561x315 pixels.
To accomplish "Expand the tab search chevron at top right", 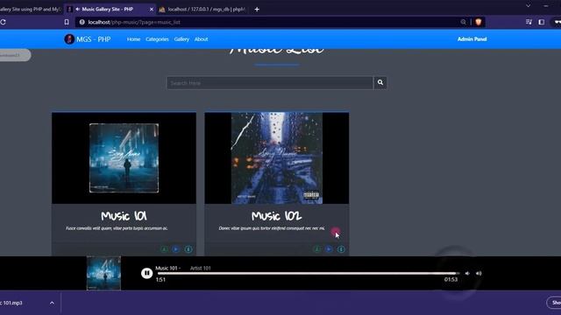I will tap(528, 6).
